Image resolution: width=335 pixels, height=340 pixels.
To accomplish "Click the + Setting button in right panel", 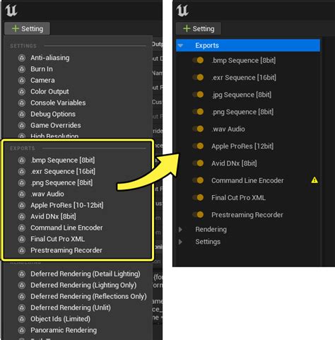I will (199, 28).
